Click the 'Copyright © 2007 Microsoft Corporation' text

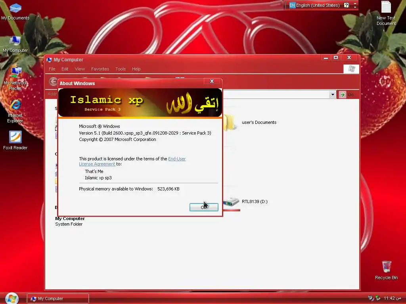(117, 139)
